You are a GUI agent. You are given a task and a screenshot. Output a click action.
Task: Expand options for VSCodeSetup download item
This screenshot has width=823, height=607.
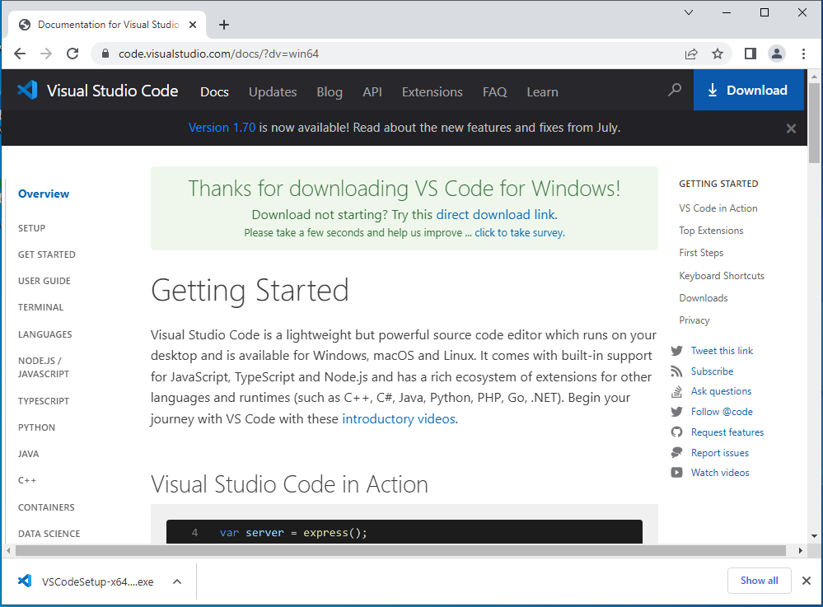click(176, 581)
